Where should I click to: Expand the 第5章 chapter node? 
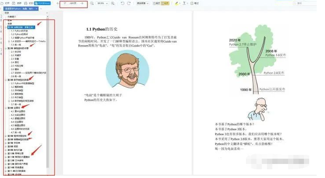pos(6,136)
